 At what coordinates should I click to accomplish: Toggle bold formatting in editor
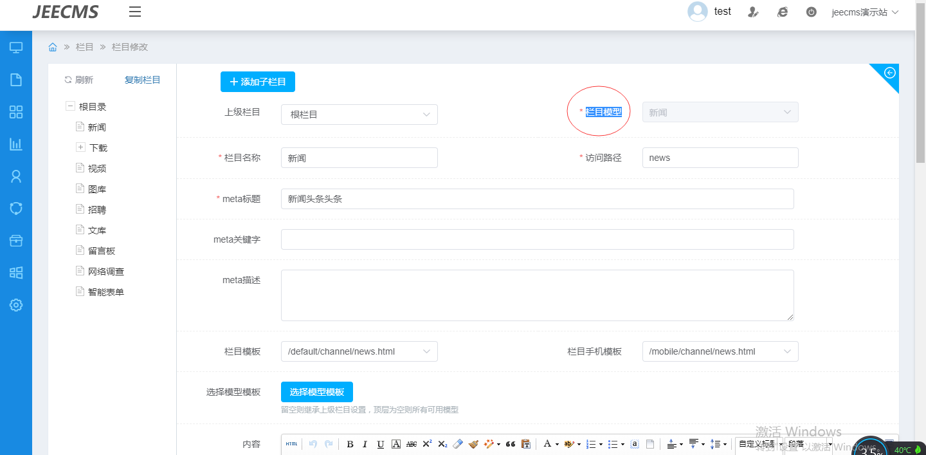pos(350,444)
